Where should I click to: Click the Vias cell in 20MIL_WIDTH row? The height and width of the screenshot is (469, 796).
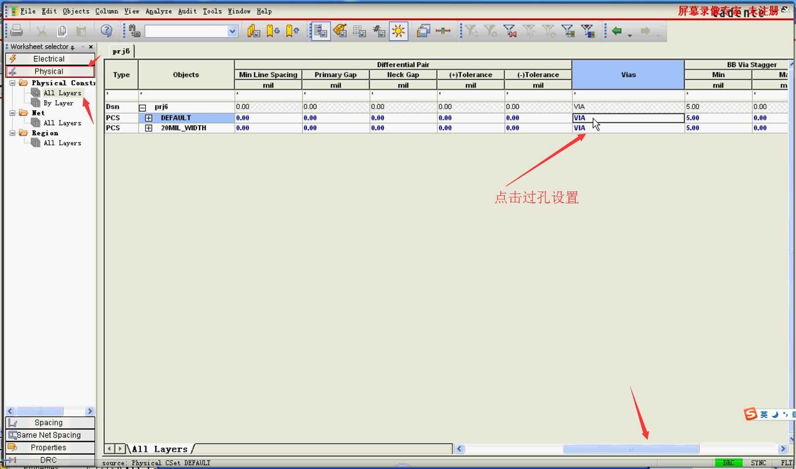click(628, 128)
